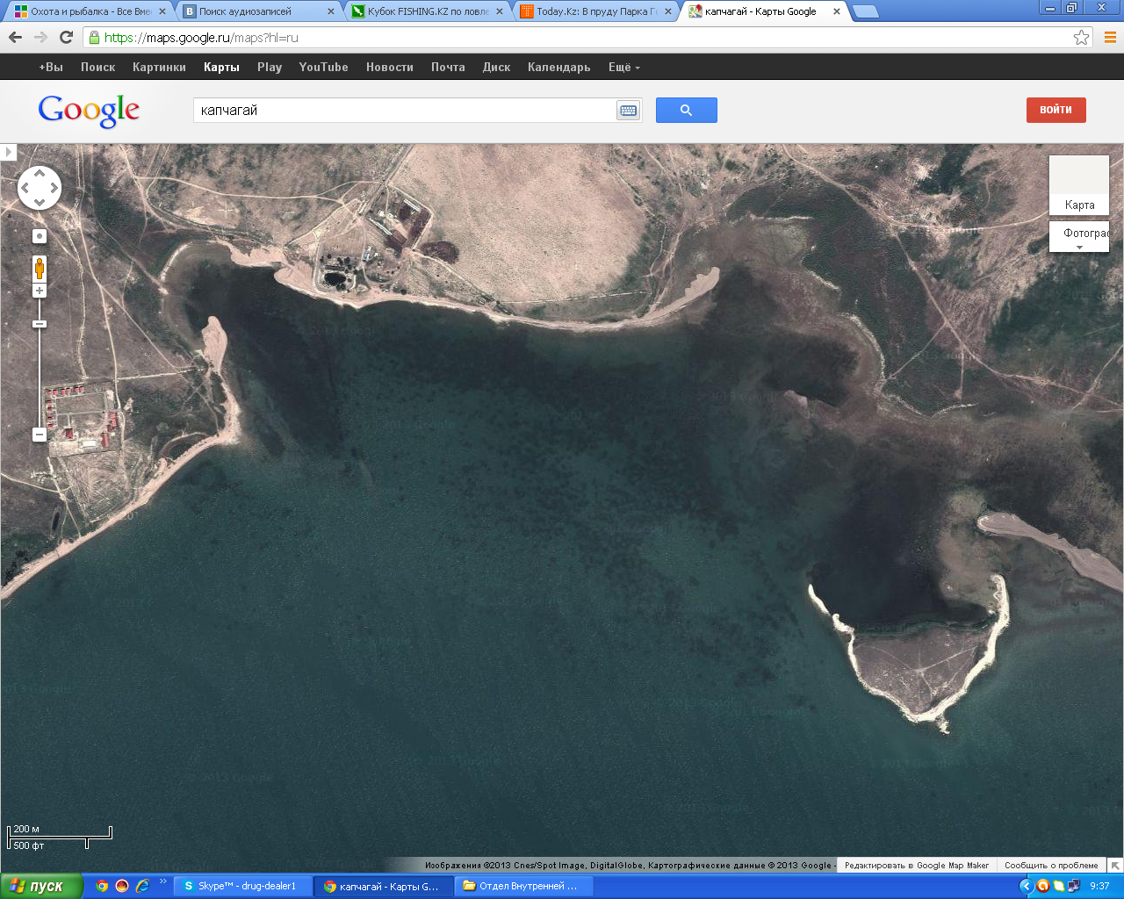Click the Сообщить о проблеме link
The height and width of the screenshot is (899, 1124).
coord(1050,866)
